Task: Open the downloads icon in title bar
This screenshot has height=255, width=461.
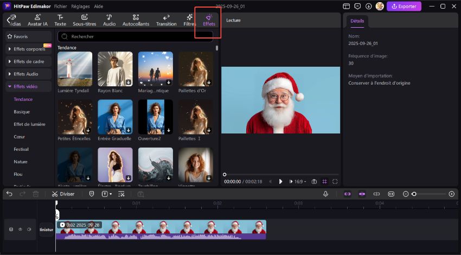Action: click(368, 6)
